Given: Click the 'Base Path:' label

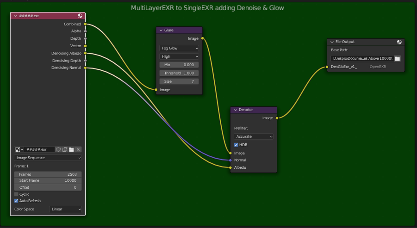Looking at the screenshot, I should pyautogui.click(x=340, y=50).
